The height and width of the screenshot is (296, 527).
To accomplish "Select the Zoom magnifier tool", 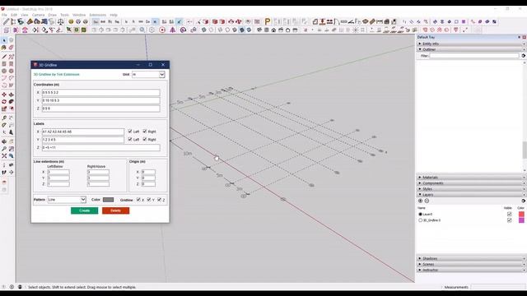I will tap(4, 149).
